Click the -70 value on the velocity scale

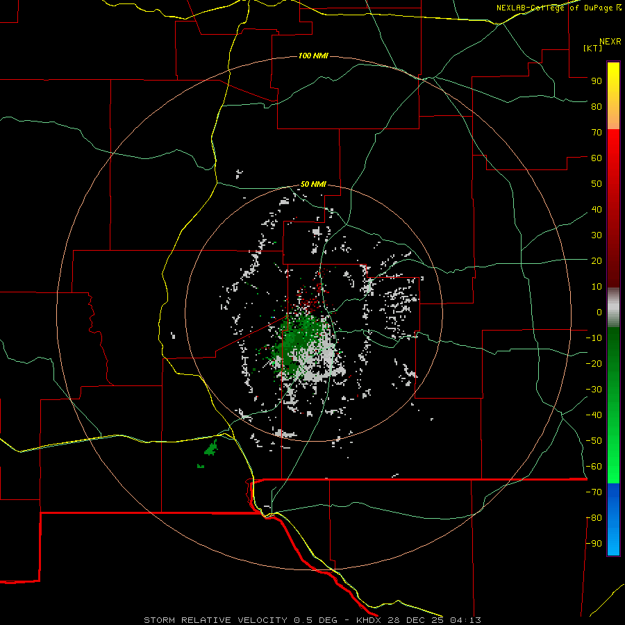594,492
